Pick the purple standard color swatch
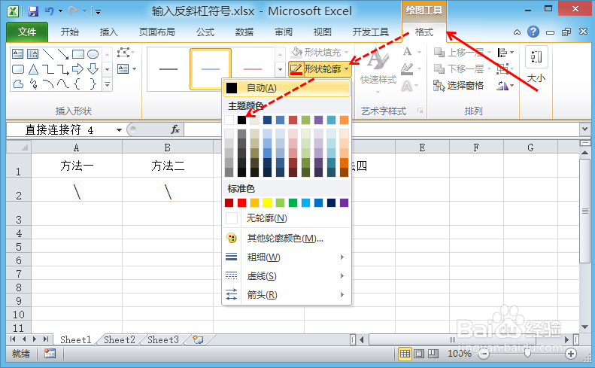This screenshot has height=368, width=595. (344, 202)
